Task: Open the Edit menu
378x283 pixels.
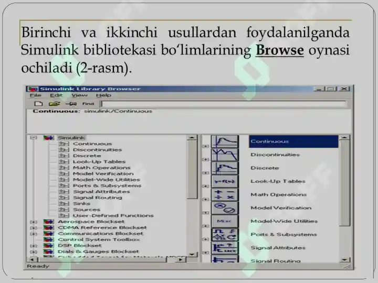Action: (x=56, y=95)
